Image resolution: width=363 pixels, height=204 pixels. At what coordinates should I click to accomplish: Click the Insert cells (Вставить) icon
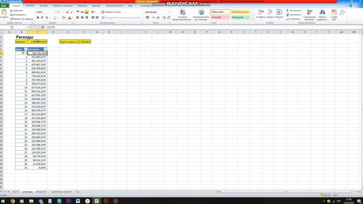click(x=261, y=12)
